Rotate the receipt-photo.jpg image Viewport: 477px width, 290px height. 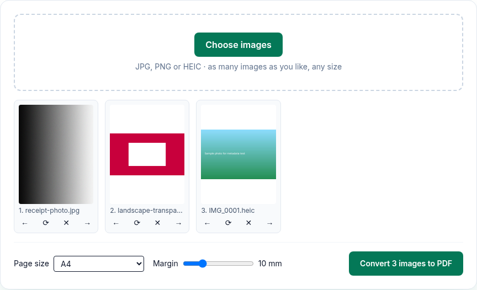46,223
